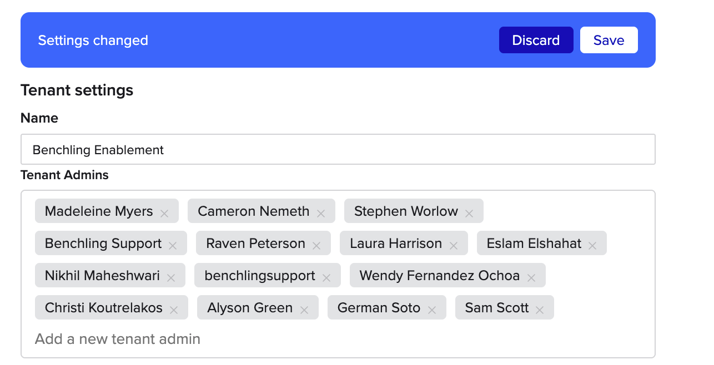Remove Wendy Fernandez Ochoa from admins
The image size is (714, 365).
coord(531,277)
